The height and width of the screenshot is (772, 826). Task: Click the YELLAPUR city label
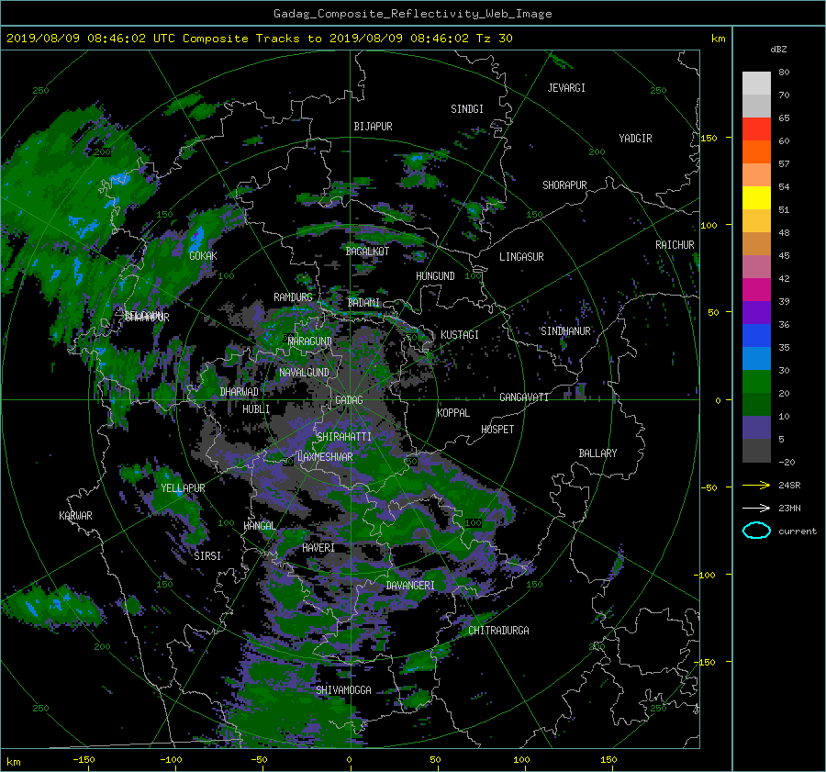point(183,488)
